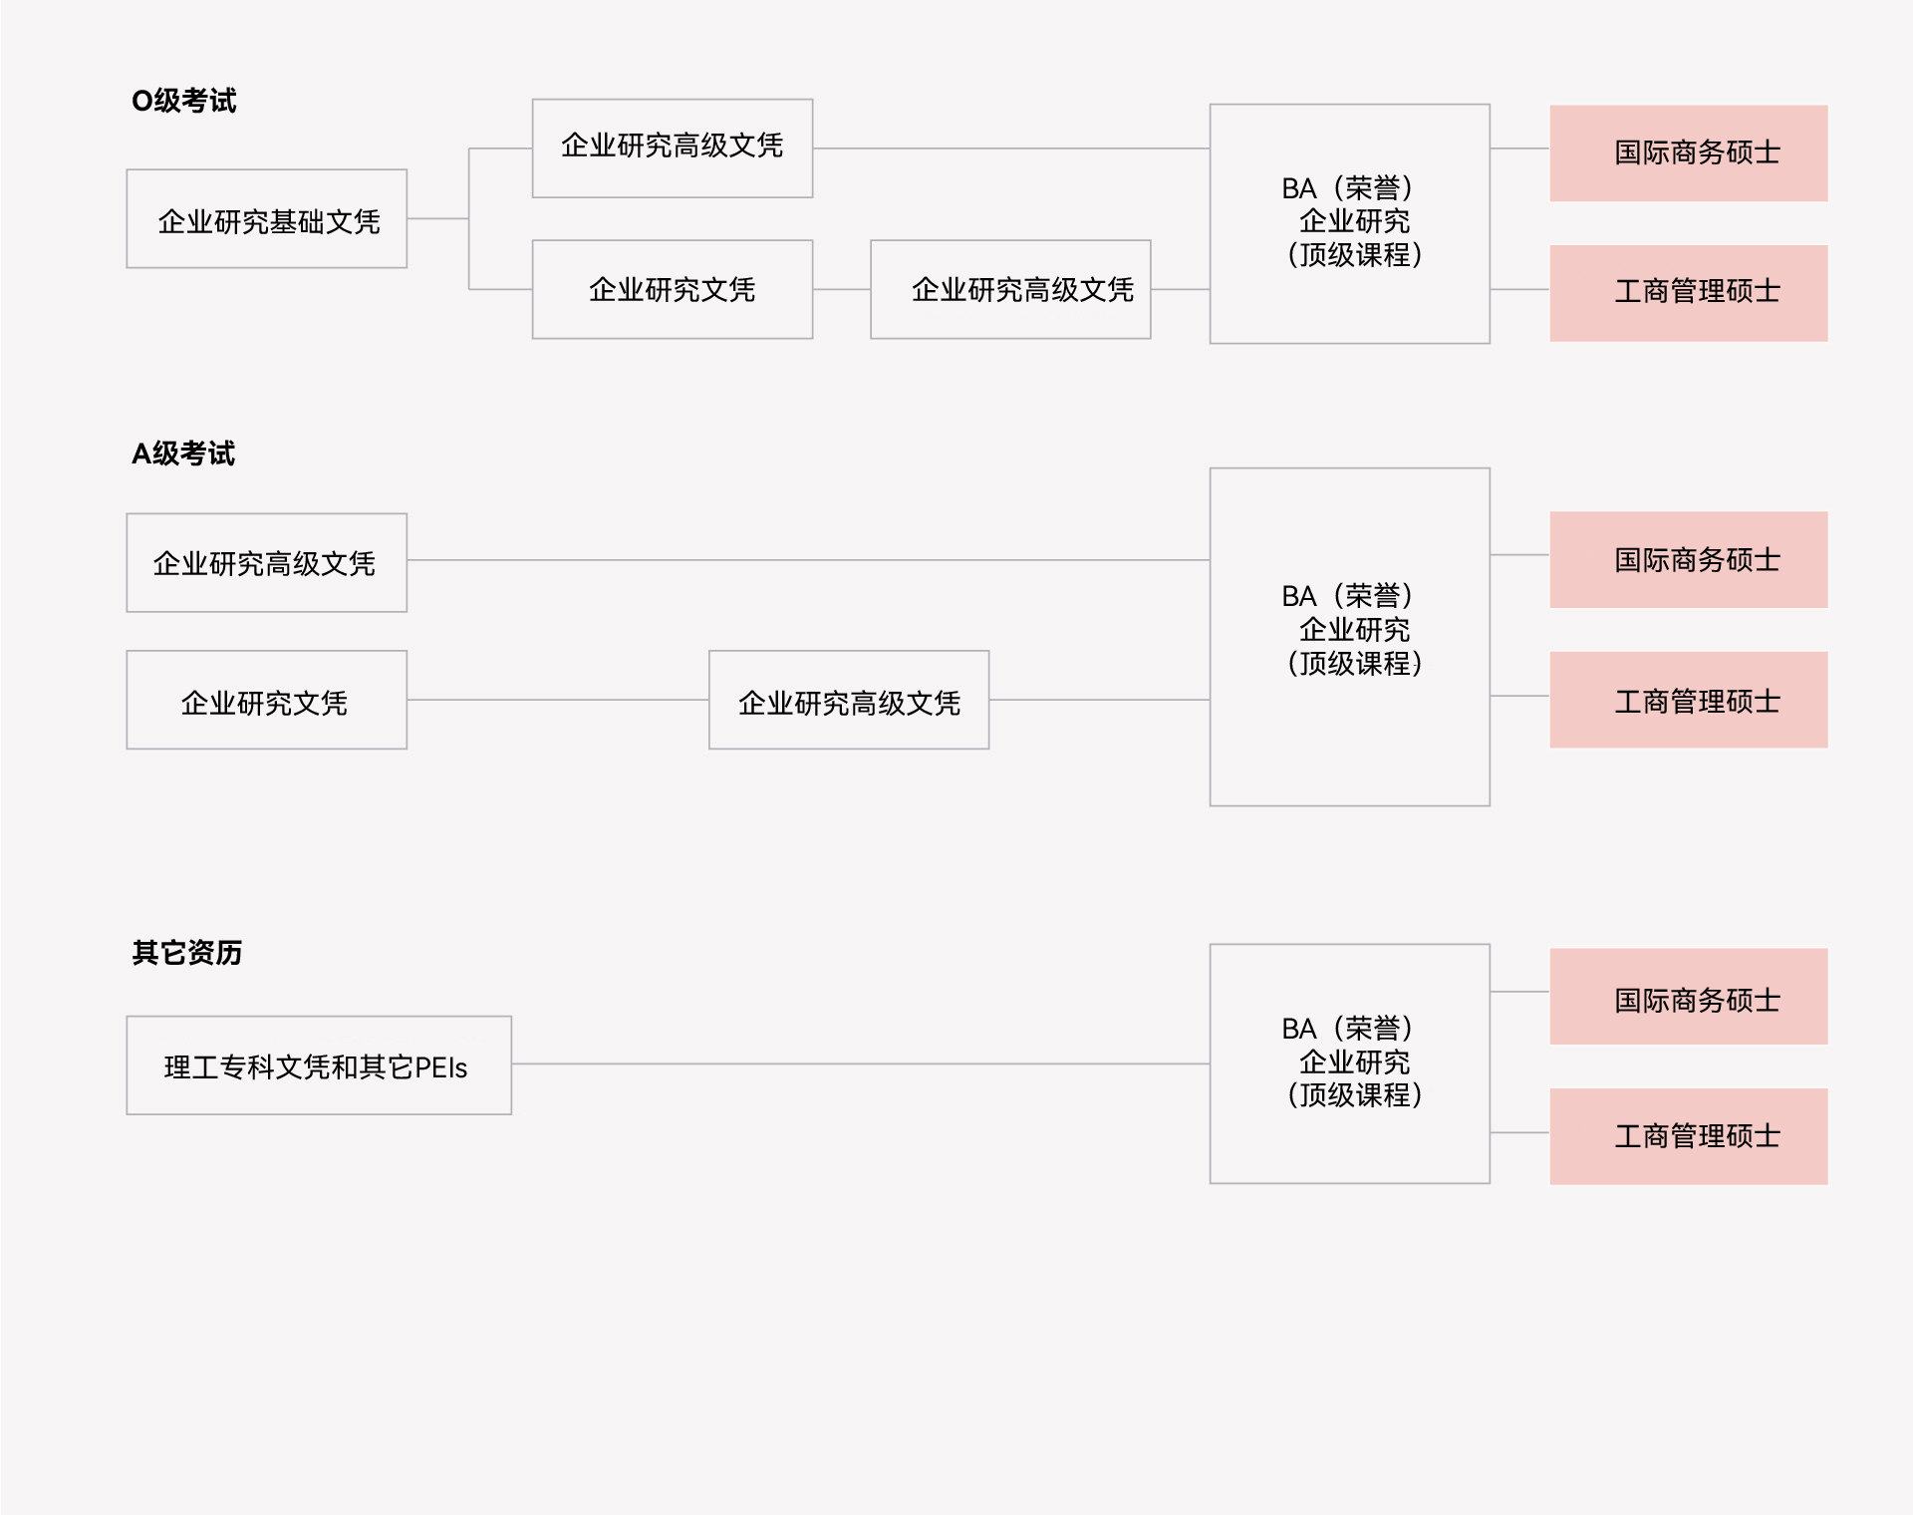Viewport: 1913px width, 1515px height.
Task: Open the BA（荣誉）企业研究 box in O级考试 section
Action: coord(1350,224)
